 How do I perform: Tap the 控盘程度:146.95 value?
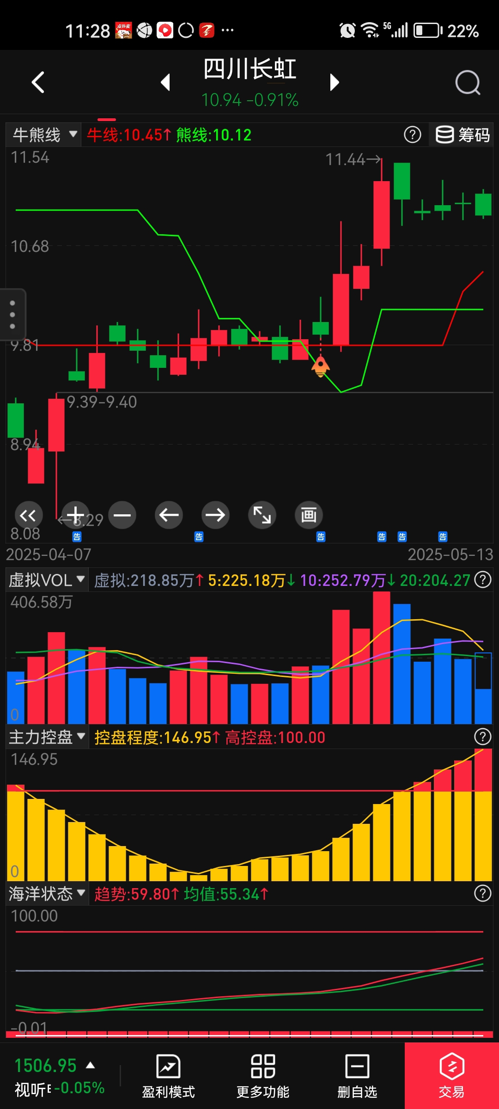pos(157,737)
